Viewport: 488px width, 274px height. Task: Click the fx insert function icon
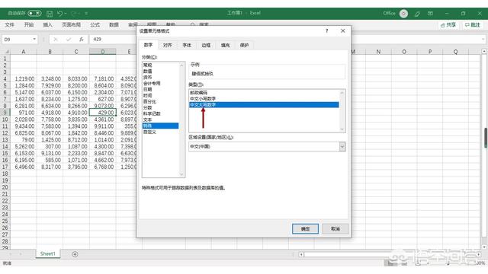82,40
